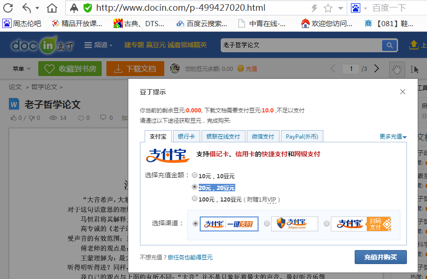
Task: Bookmark this page with the star icon
Action: point(328,8)
